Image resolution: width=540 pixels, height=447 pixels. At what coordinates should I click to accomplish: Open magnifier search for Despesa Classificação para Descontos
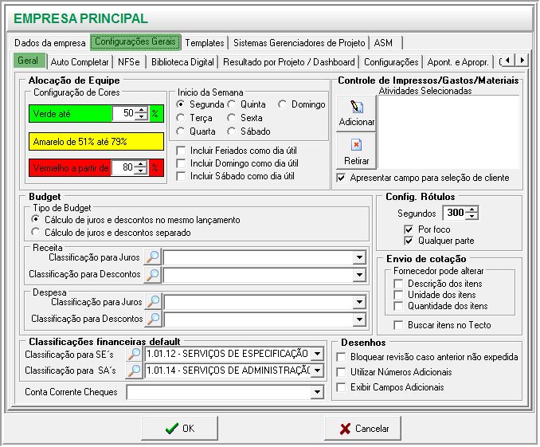(154, 319)
